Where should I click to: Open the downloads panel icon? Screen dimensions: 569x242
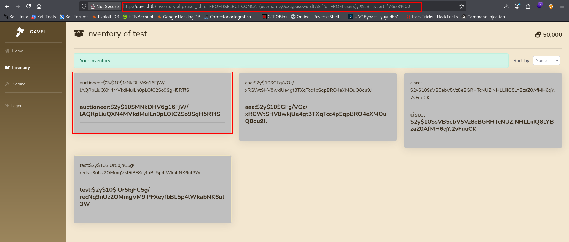pos(506,6)
